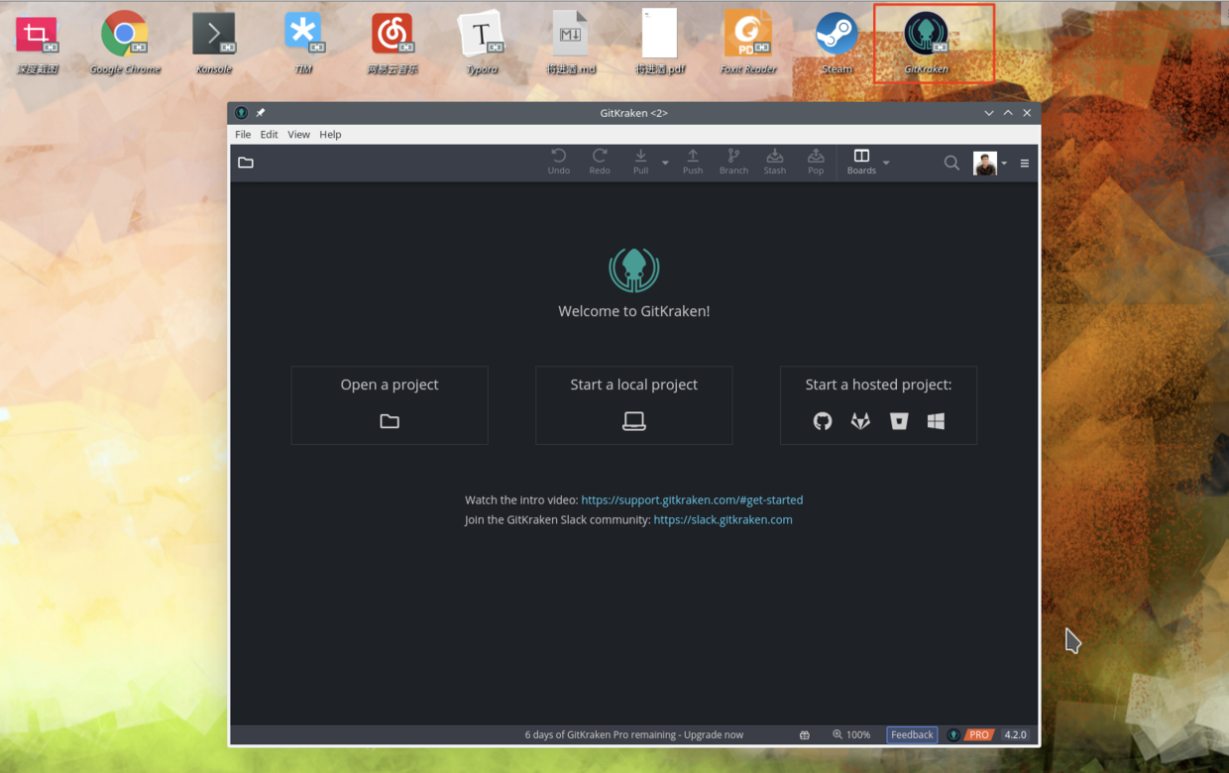Click the Feedback button in status bar
This screenshot has height=773, width=1229.
[x=912, y=735]
